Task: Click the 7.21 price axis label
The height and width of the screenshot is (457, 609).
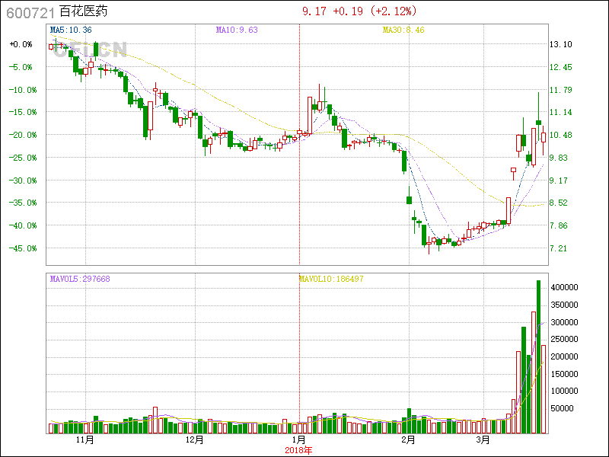Action: click(x=559, y=248)
